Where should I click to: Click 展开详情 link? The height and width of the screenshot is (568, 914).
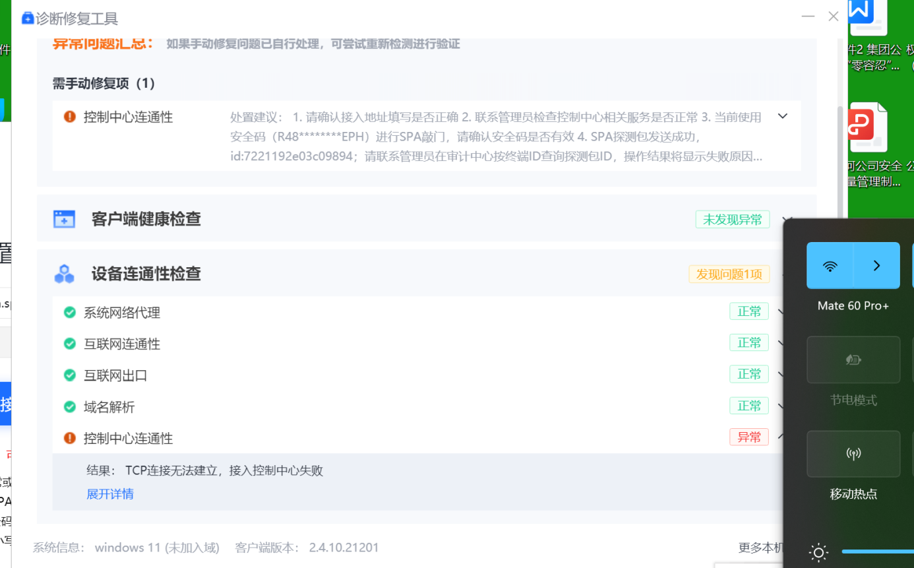tap(110, 494)
